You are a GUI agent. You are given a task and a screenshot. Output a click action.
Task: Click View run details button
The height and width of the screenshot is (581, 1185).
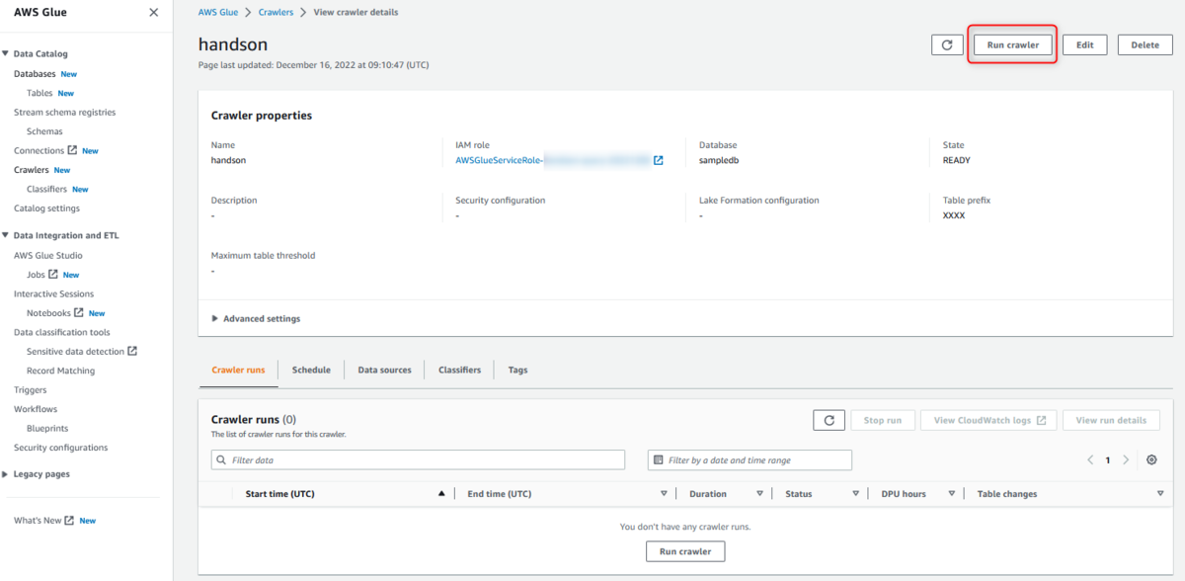pos(1111,420)
